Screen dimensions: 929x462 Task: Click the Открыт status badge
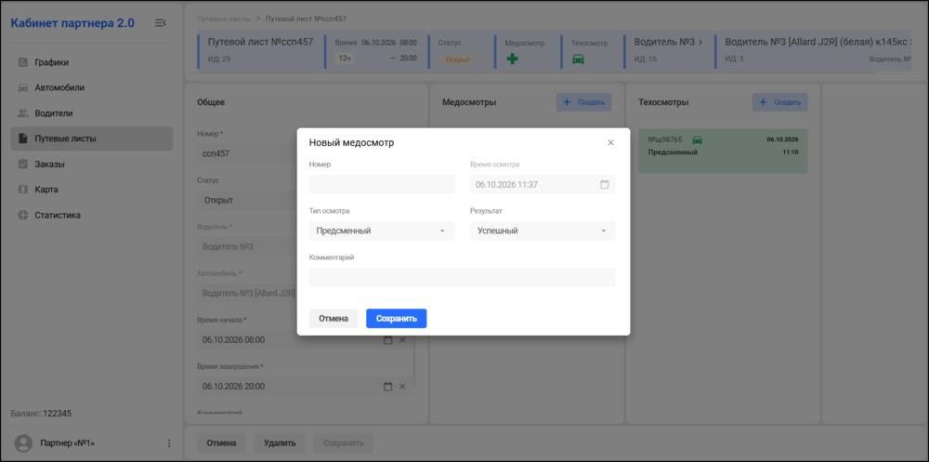pos(457,59)
